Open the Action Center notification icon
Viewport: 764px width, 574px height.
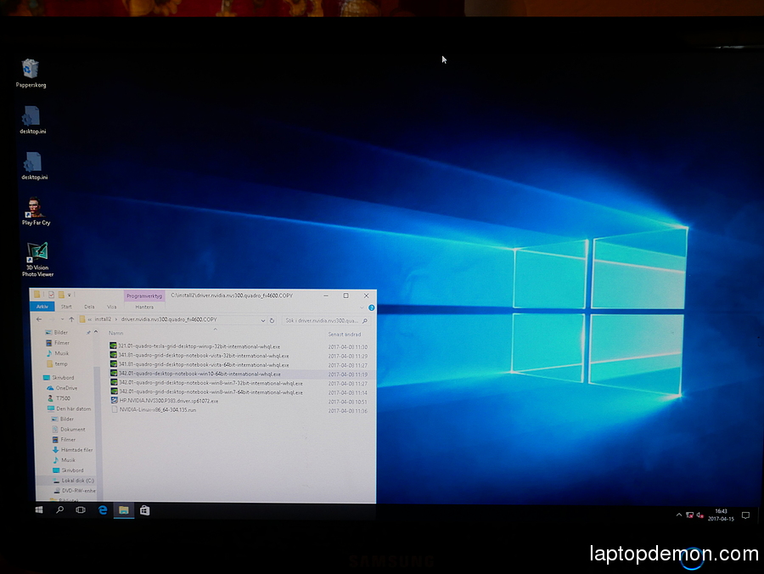tap(745, 515)
